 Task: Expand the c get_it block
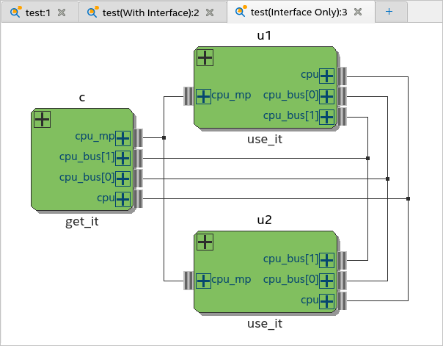[42, 119]
